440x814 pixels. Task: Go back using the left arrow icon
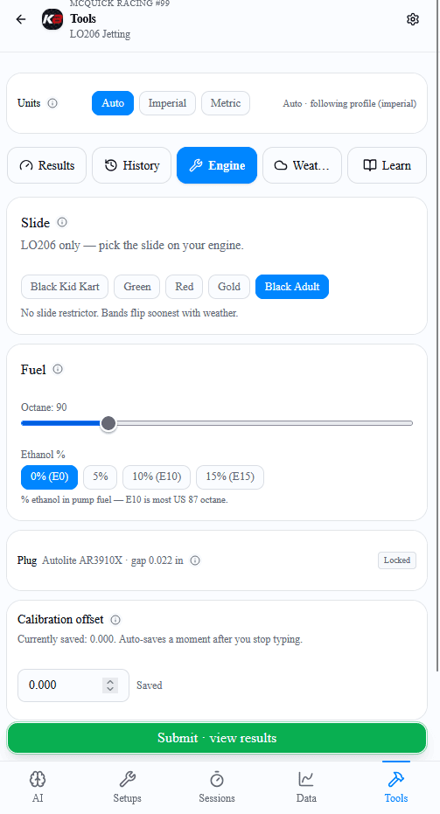click(x=21, y=19)
